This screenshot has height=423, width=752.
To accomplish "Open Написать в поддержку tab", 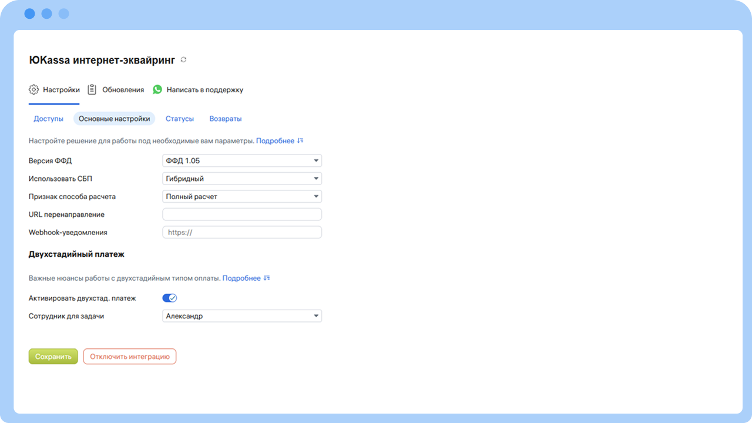I will pyautogui.click(x=198, y=90).
